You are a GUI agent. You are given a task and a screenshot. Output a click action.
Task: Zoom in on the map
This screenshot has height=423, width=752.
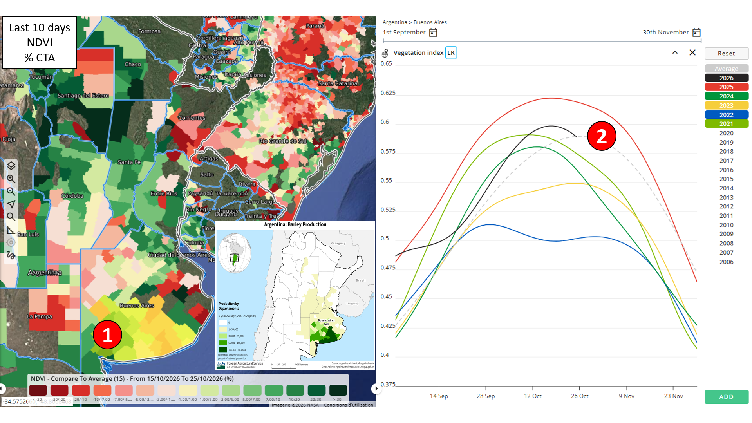coord(11,179)
